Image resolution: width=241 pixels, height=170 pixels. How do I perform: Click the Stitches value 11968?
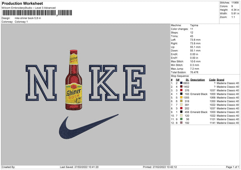point(235,3)
